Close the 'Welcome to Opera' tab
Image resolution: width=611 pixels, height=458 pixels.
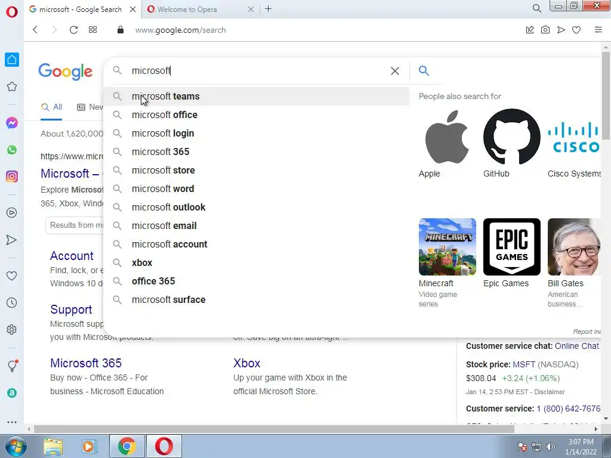(251, 10)
